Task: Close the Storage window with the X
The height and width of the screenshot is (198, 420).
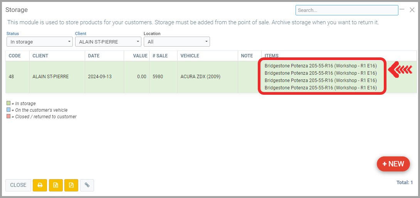Action: (412, 10)
